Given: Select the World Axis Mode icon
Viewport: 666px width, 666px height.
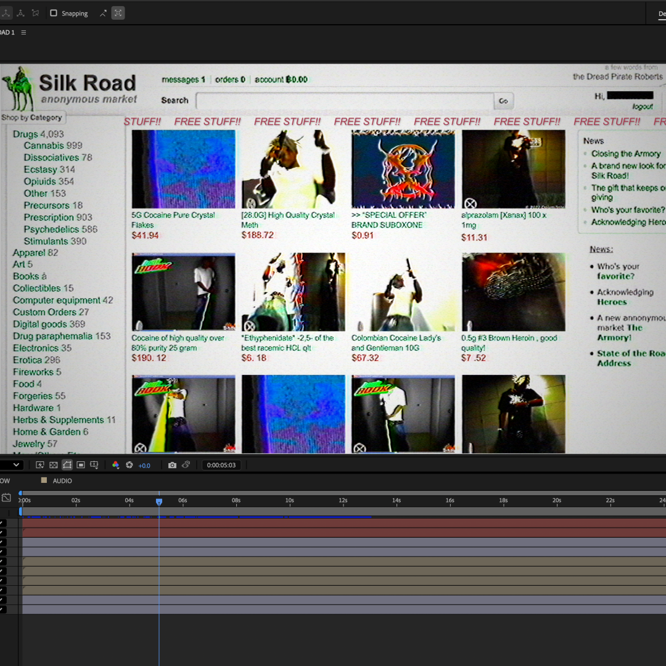Looking at the screenshot, I should tap(20, 13).
